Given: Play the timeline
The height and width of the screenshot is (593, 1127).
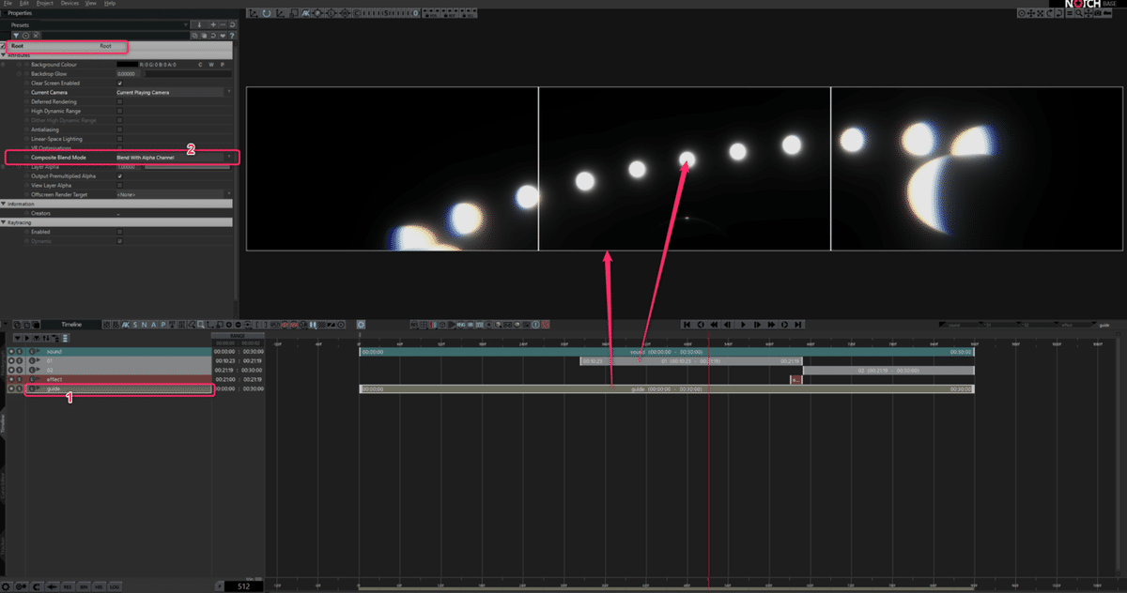Looking at the screenshot, I should coord(744,325).
